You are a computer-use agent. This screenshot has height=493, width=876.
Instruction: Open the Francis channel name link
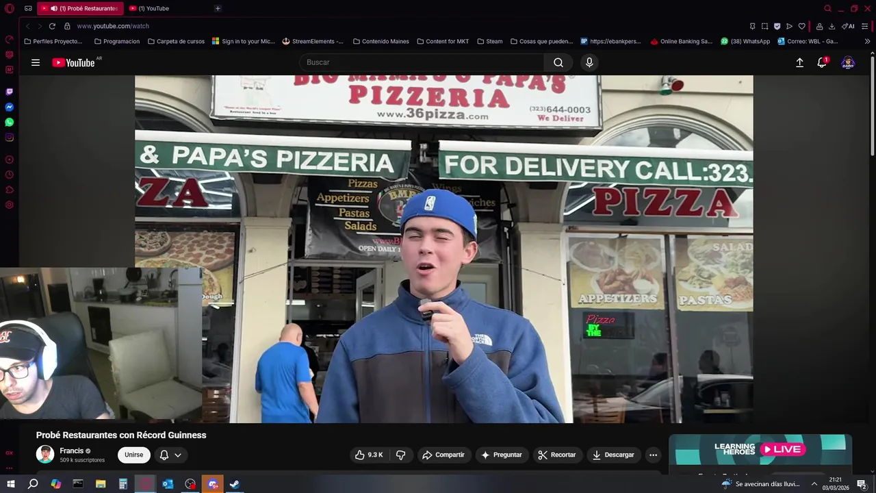tap(72, 451)
